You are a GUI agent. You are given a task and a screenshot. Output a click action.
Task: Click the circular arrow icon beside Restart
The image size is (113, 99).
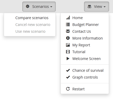68,89
